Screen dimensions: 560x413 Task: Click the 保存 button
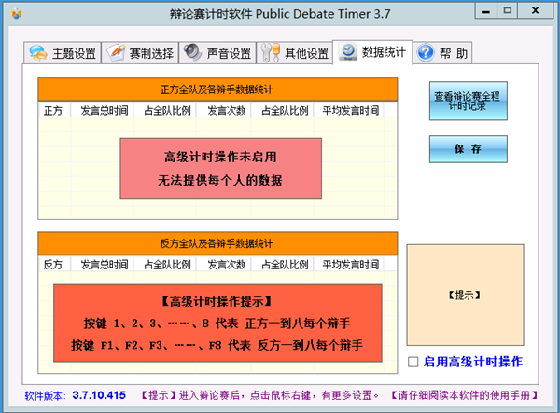click(x=469, y=149)
